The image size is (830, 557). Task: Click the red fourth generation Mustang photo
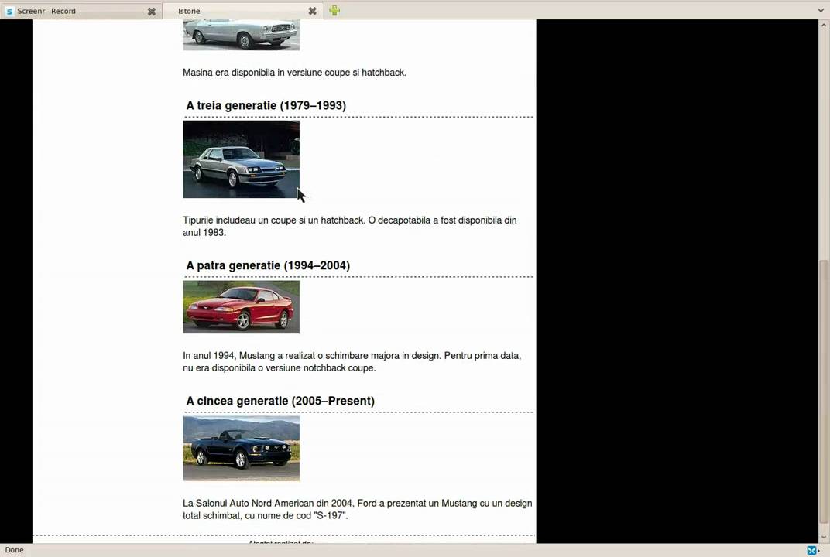coord(241,307)
